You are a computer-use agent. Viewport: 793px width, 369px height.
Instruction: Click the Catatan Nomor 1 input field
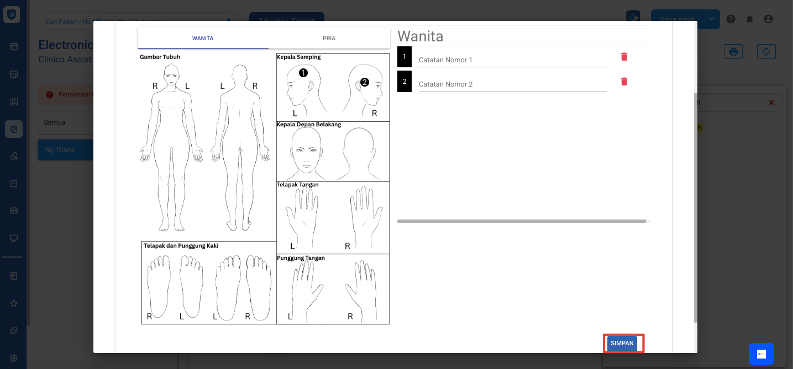(512, 60)
